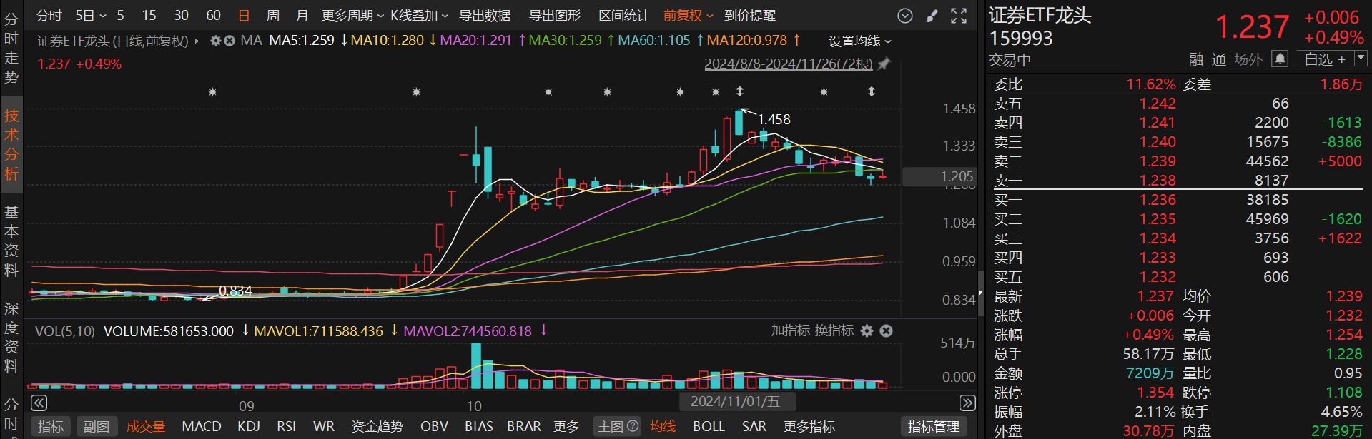Open 5日 period dropdown

pos(91,16)
